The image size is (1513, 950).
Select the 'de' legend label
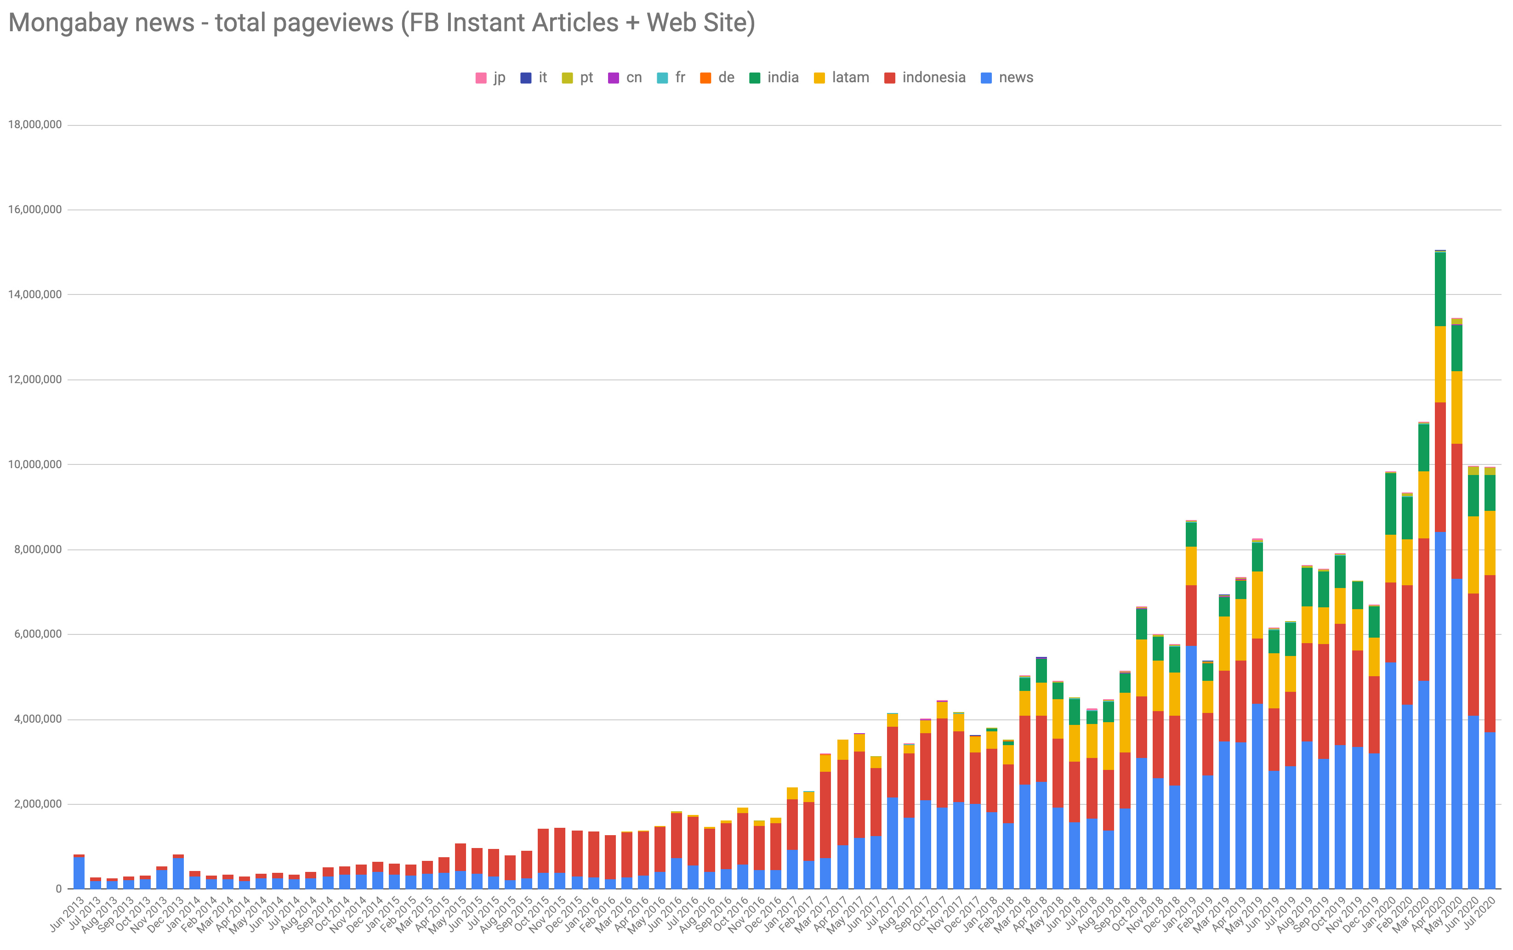(x=726, y=77)
